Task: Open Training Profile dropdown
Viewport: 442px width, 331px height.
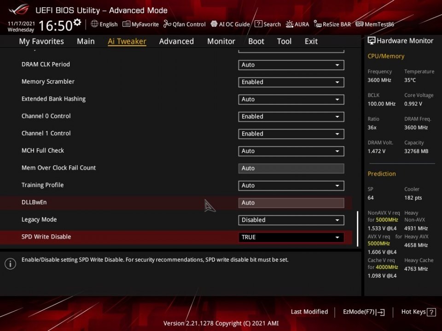Action: [291, 186]
